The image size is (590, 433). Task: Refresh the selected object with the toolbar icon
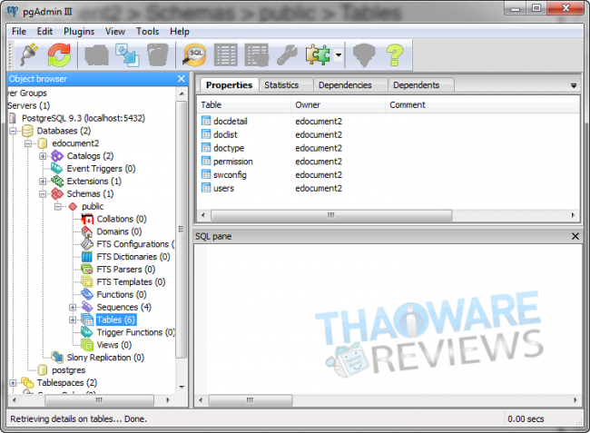[59, 55]
